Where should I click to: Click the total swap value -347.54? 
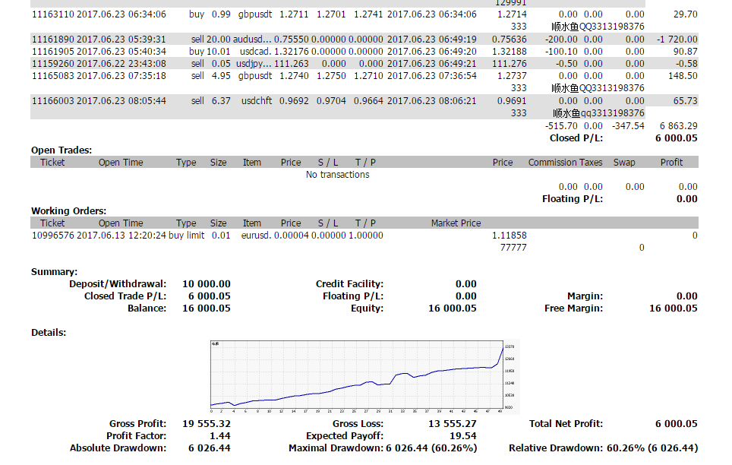(x=628, y=126)
